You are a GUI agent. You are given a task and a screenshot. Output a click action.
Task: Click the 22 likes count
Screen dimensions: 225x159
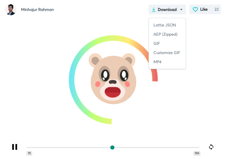(217, 9)
